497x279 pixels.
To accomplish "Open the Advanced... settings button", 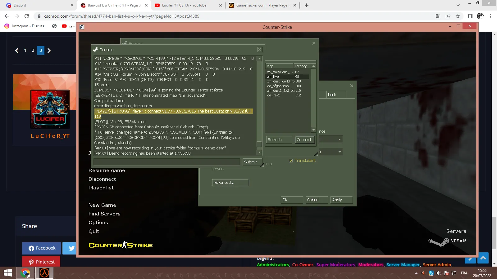I will pyautogui.click(x=230, y=183).
